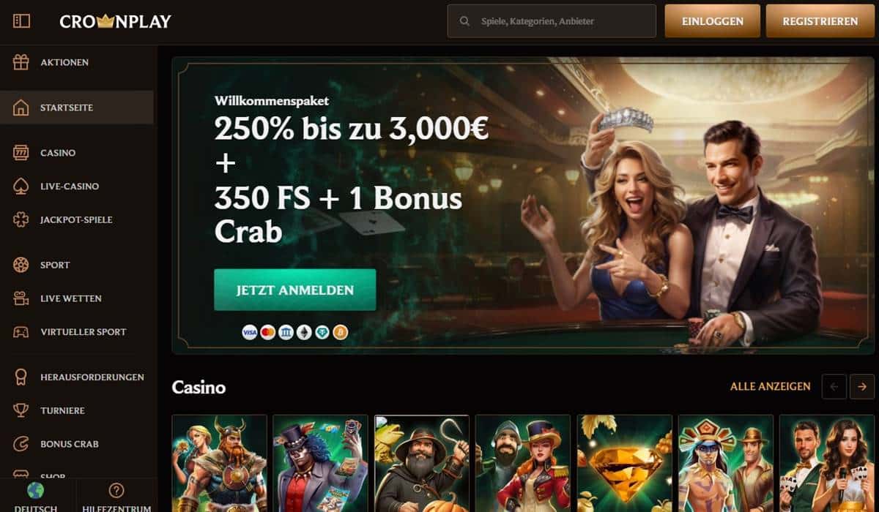Open Aktionen via the gift icon

coord(21,62)
